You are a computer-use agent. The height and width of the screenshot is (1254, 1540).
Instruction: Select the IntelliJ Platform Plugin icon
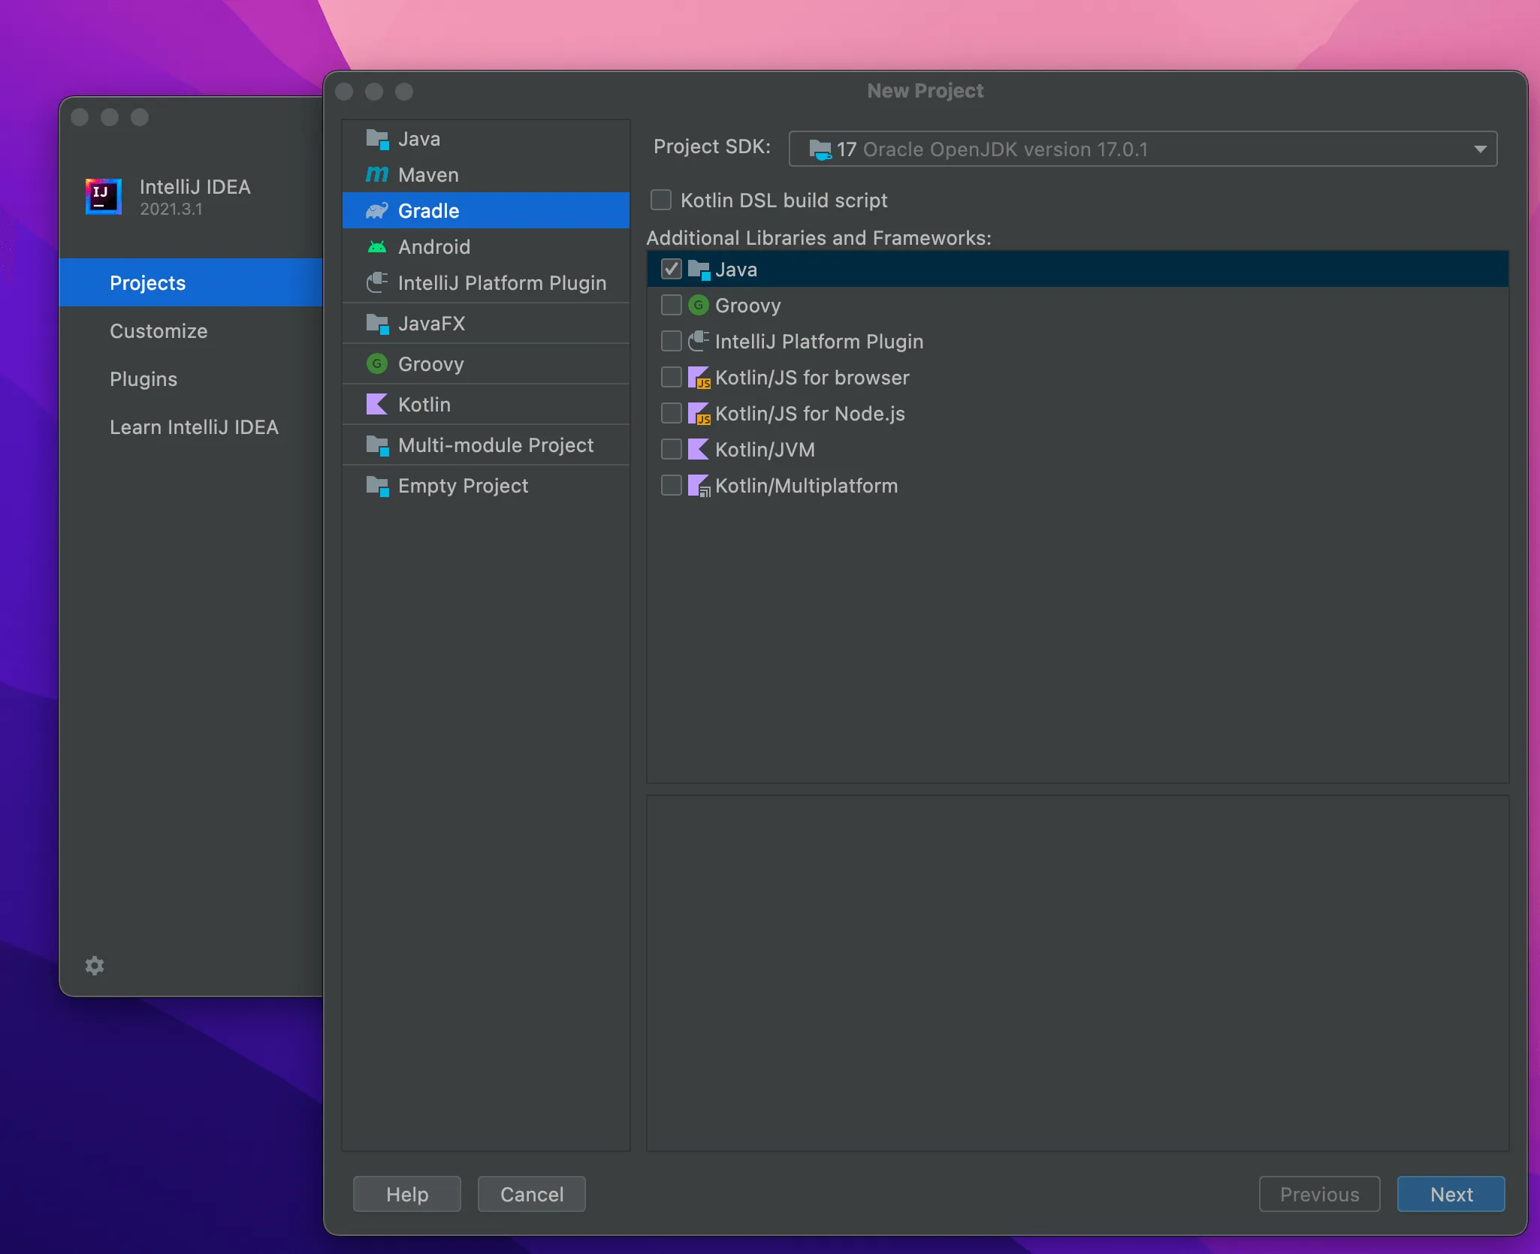pos(376,283)
